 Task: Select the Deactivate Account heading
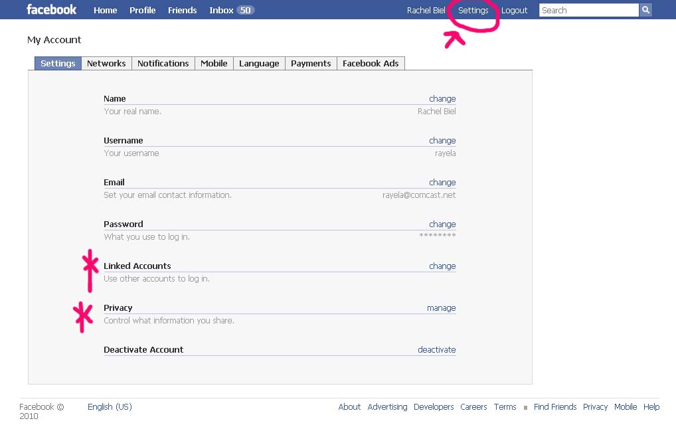click(143, 349)
